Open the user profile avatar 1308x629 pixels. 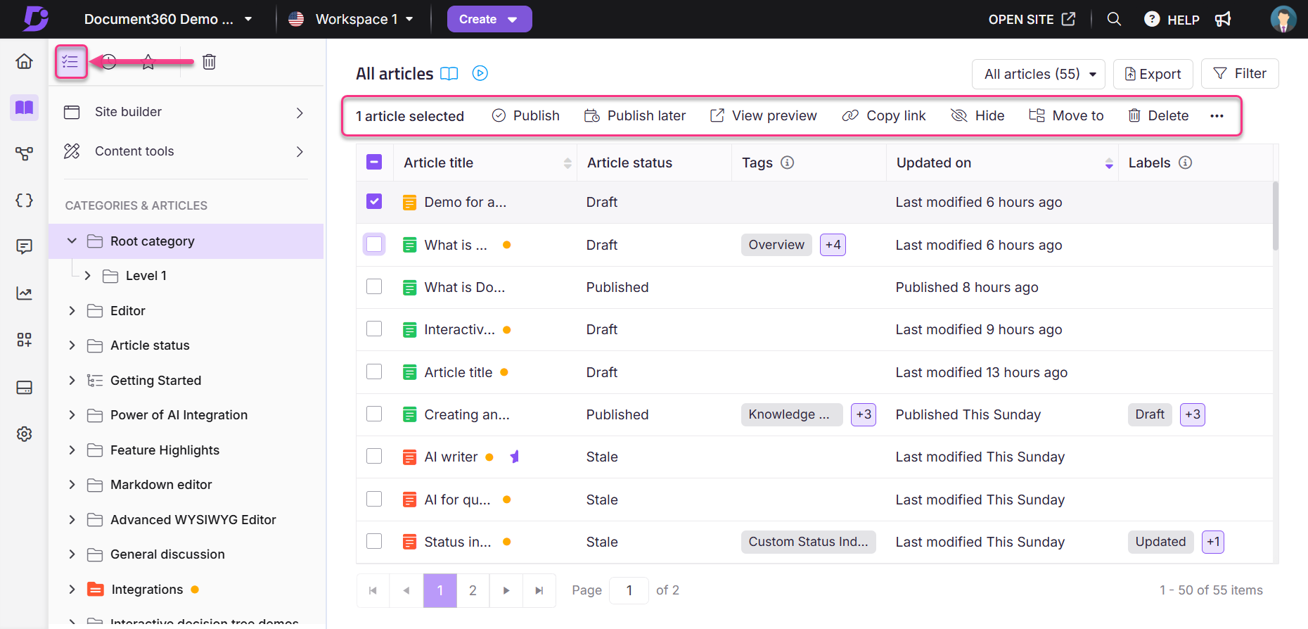1283,19
